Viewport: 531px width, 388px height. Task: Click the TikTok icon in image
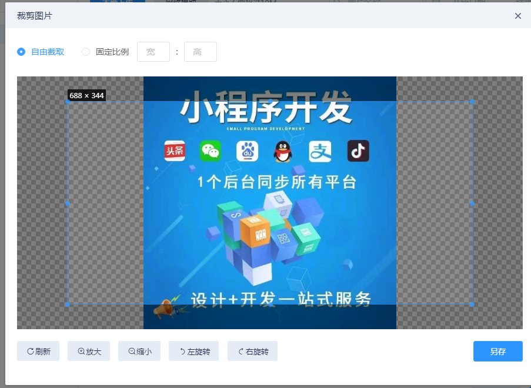coord(358,150)
